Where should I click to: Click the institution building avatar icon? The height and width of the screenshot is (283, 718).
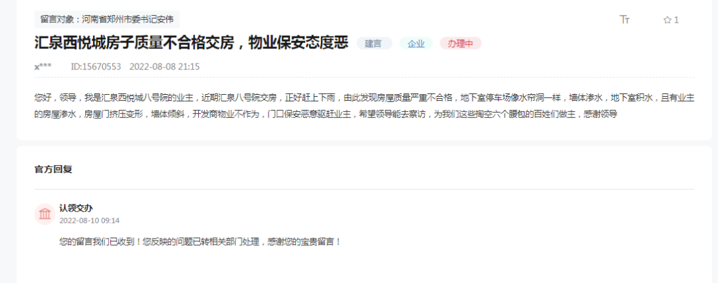[x=45, y=214]
